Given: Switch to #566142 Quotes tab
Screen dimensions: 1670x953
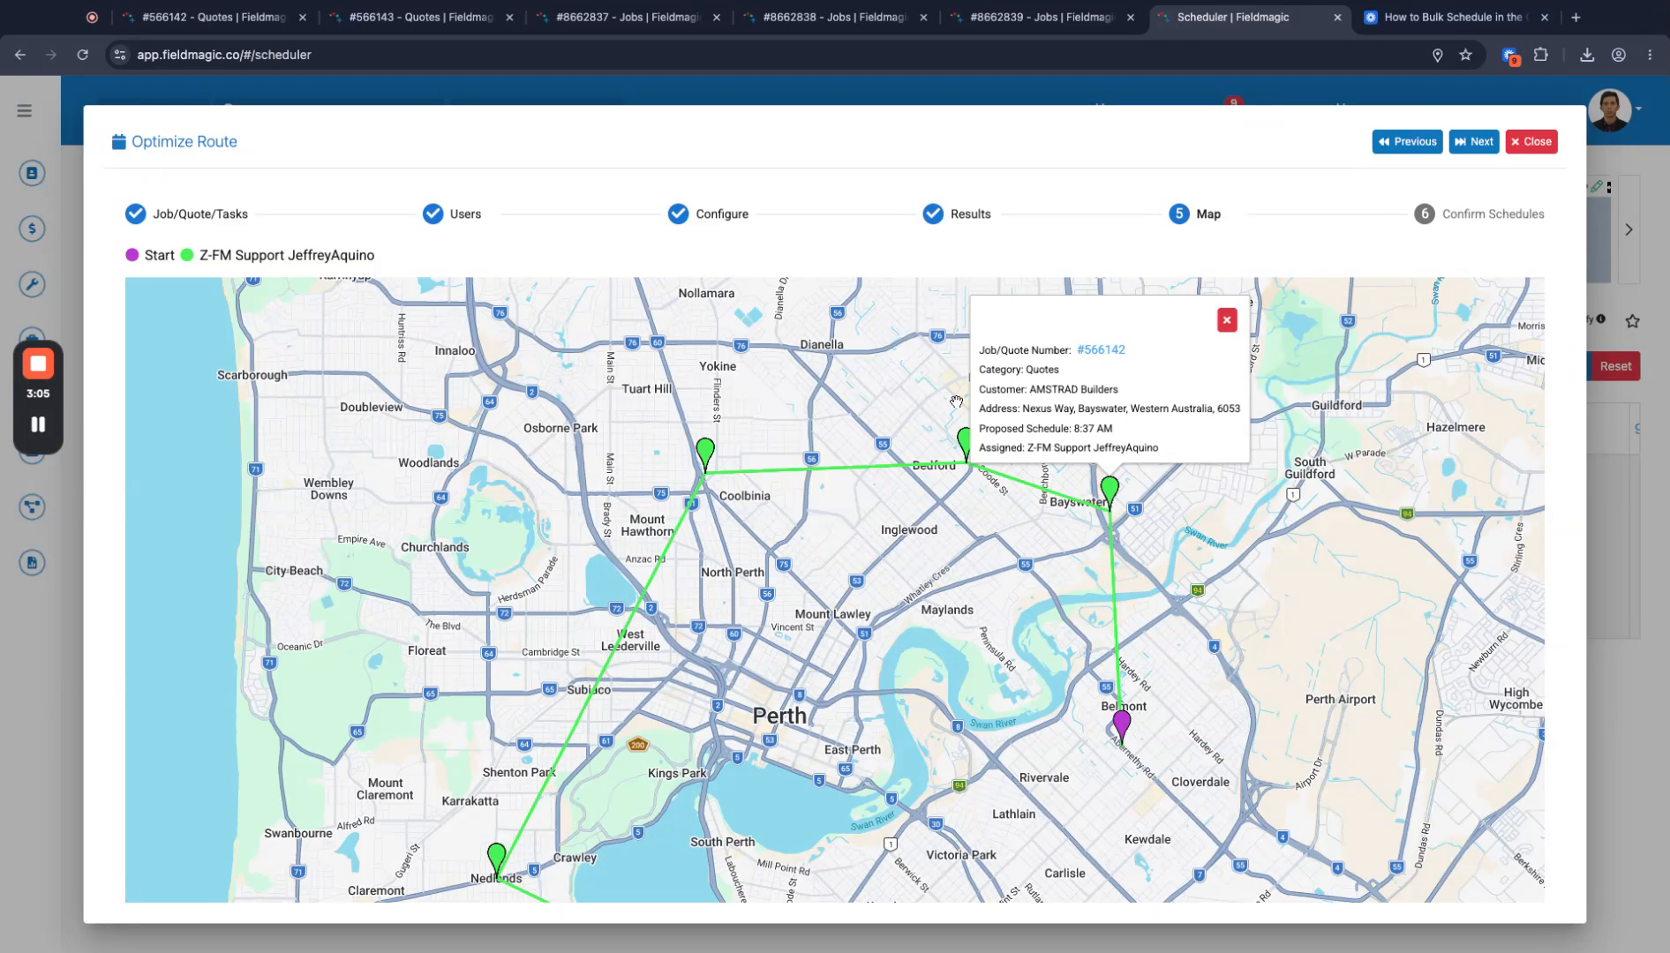Looking at the screenshot, I should point(214,17).
